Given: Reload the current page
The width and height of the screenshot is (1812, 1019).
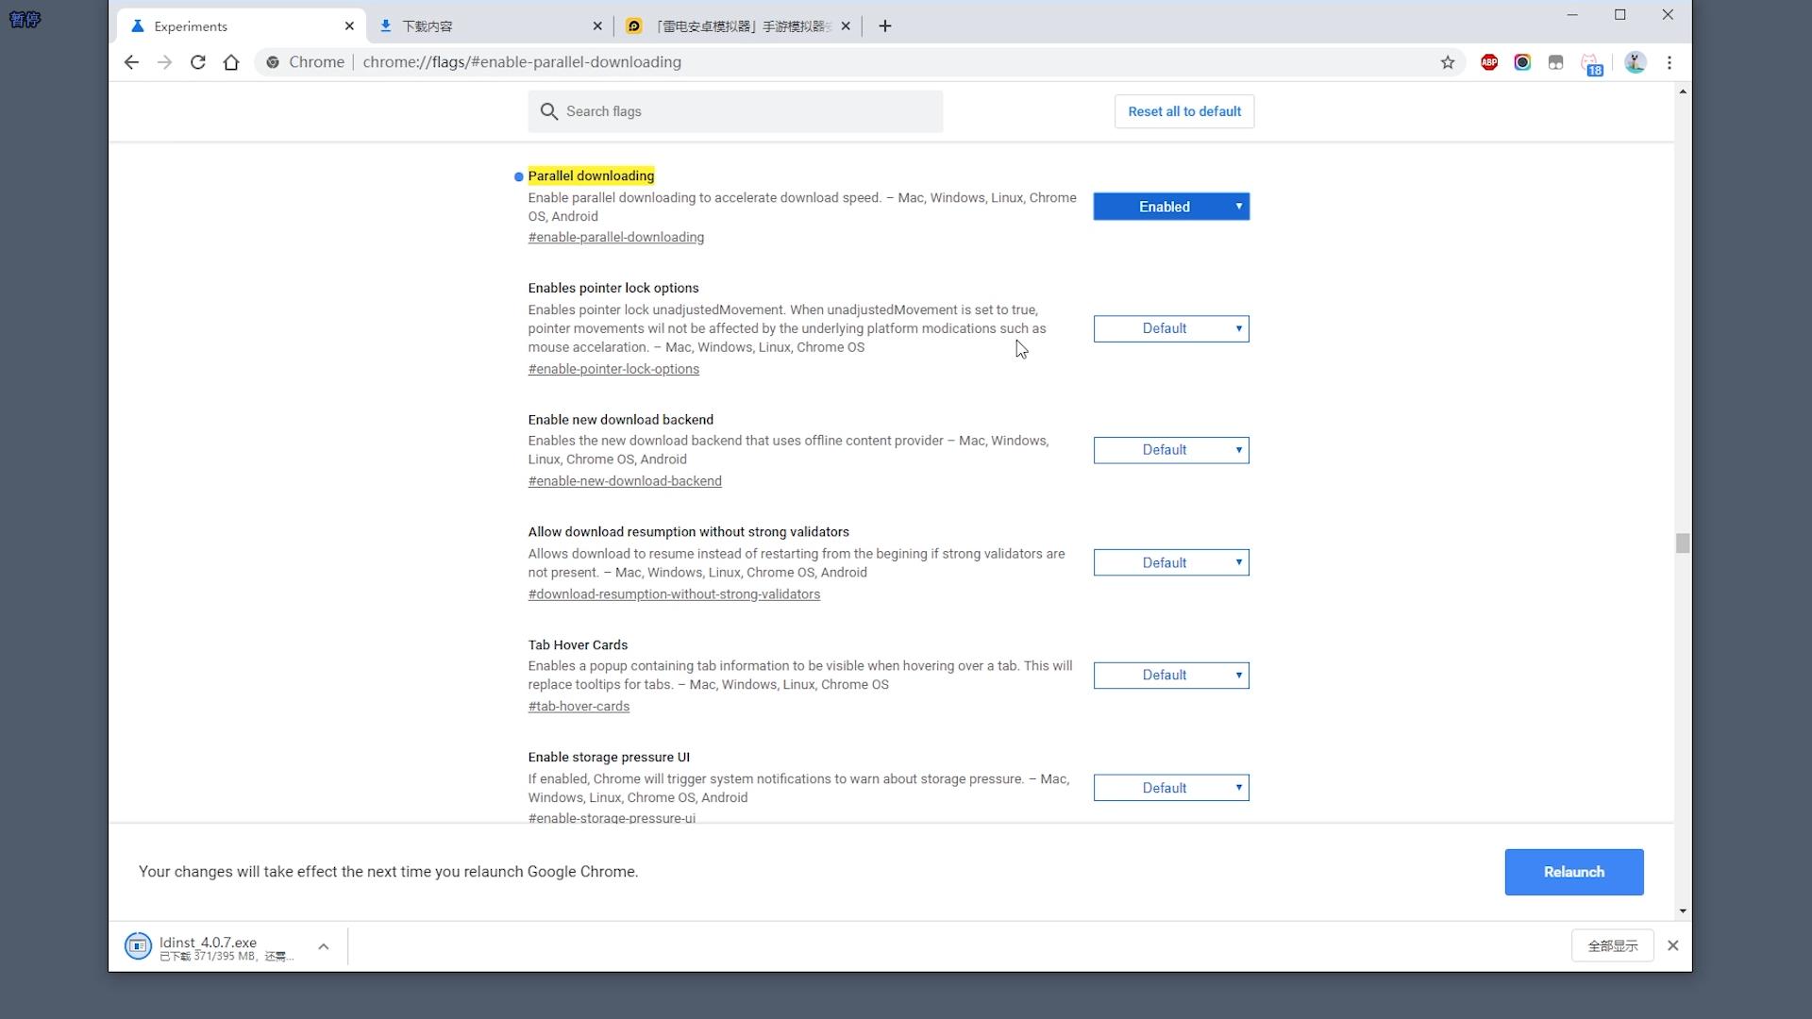Looking at the screenshot, I should click(x=198, y=62).
